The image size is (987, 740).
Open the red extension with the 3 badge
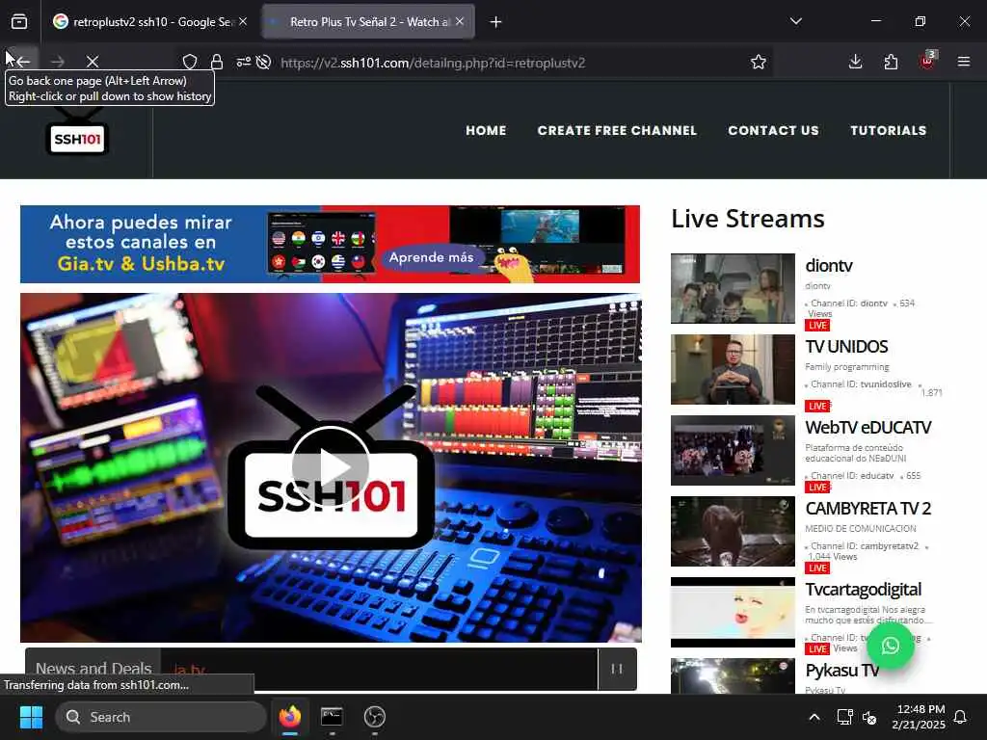click(x=927, y=61)
